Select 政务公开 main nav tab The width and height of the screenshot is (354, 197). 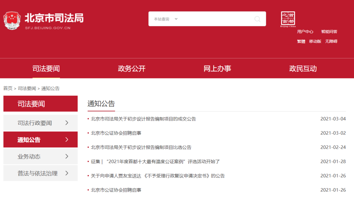pos(132,68)
